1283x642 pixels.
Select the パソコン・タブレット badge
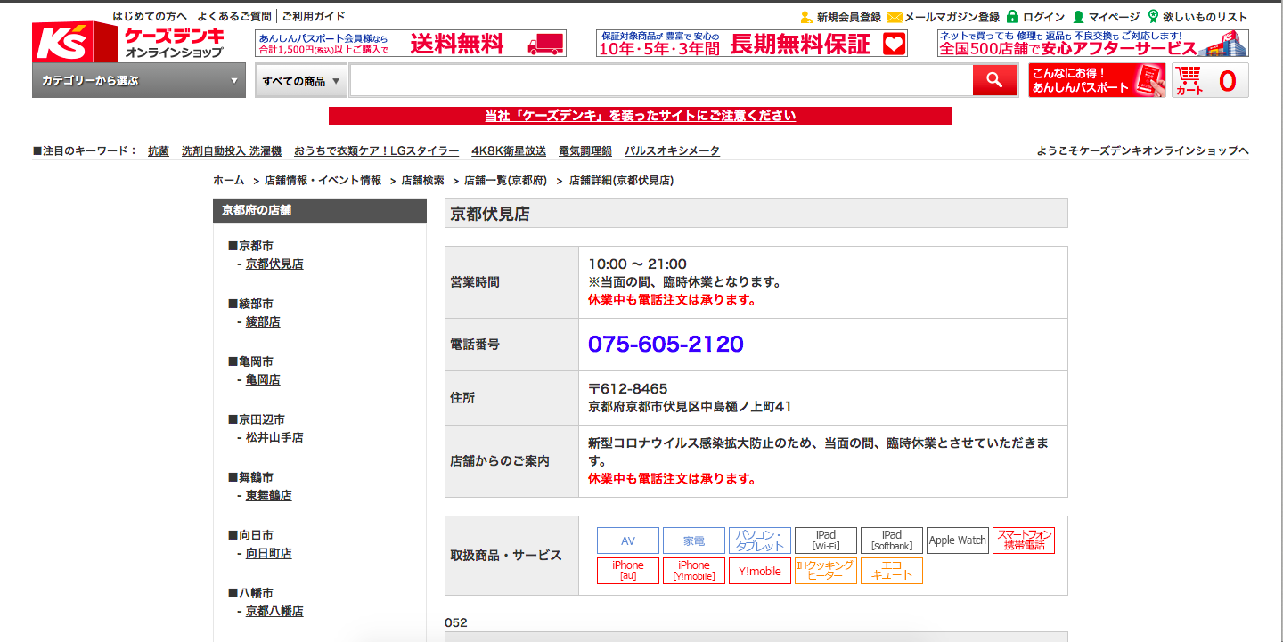point(760,540)
